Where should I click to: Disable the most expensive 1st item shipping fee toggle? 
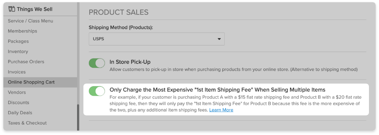tap(97, 91)
